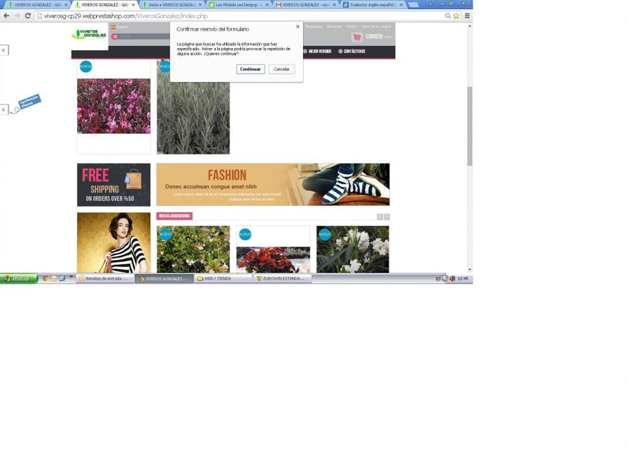Click VIVEROS GONZALEZ Chrome taskbar button
629x457 pixels.
164,279
